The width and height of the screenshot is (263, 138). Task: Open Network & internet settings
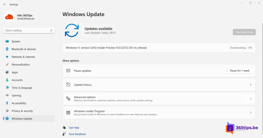(23, 57)
